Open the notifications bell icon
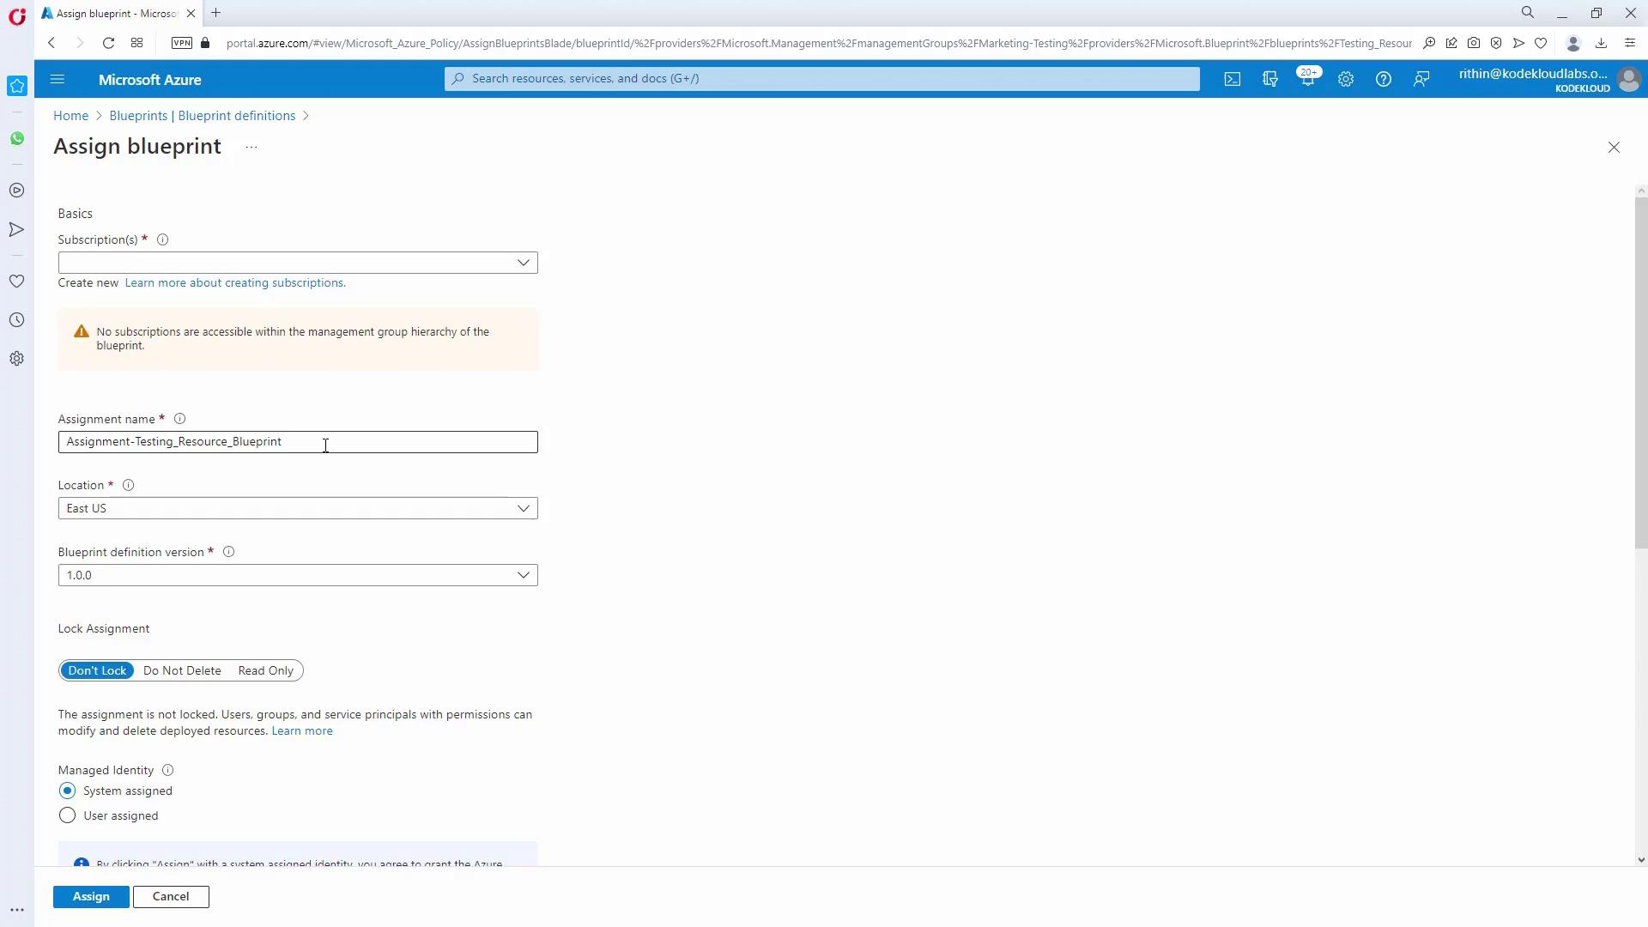The height and width of the screenshot is (927, 1648). tap(1307, 79)
